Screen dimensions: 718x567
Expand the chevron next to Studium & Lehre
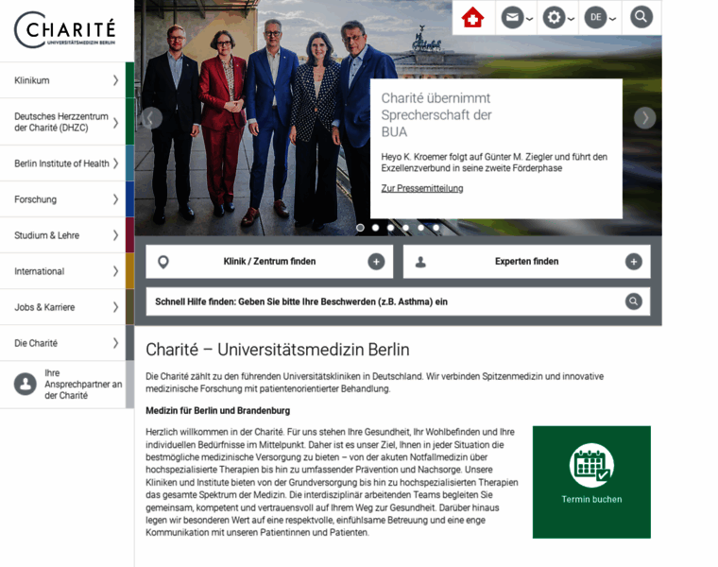click(115, 235)
